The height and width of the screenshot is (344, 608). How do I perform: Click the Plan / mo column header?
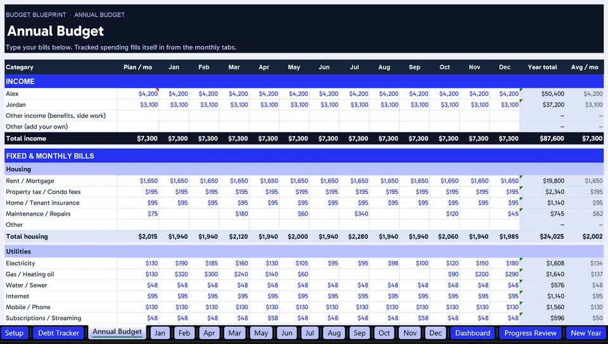coord(137,67)
